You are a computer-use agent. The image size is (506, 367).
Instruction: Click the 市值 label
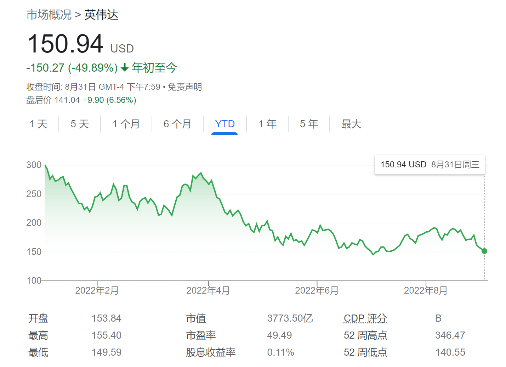(x=196, y=318)
